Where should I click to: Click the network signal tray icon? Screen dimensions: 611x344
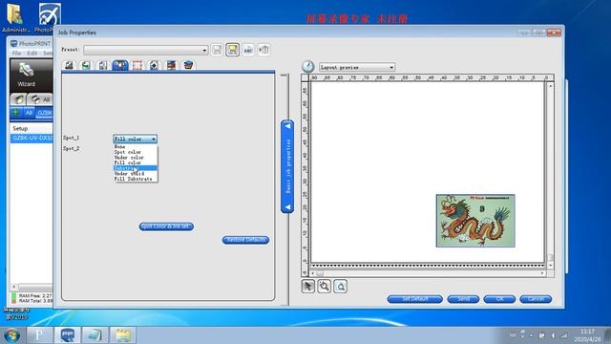(564, 335)
